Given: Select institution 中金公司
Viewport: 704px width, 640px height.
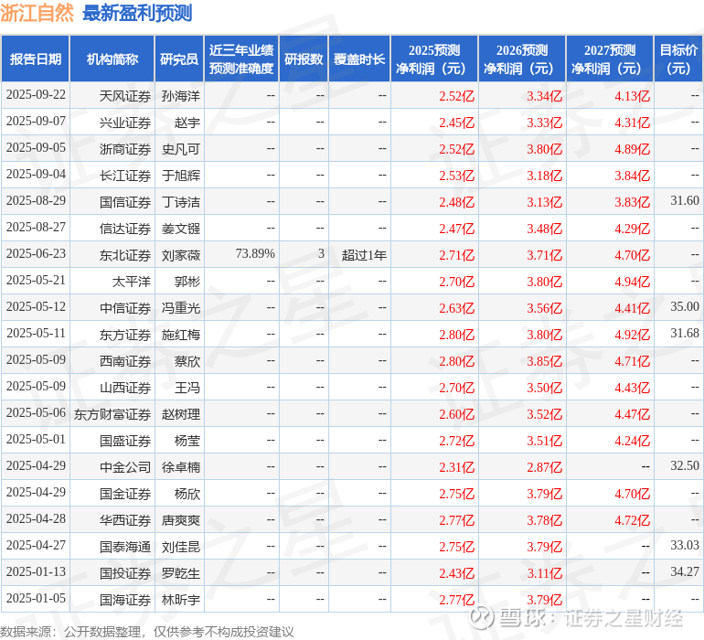Looking at the screenshot, I should click(x=125, y=467).
